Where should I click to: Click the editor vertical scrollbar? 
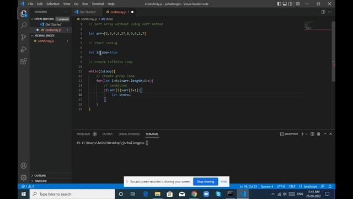333,52
